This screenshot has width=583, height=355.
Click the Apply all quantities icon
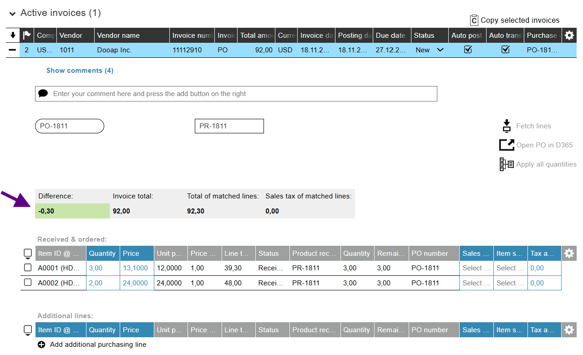click(x=507, y=164)
